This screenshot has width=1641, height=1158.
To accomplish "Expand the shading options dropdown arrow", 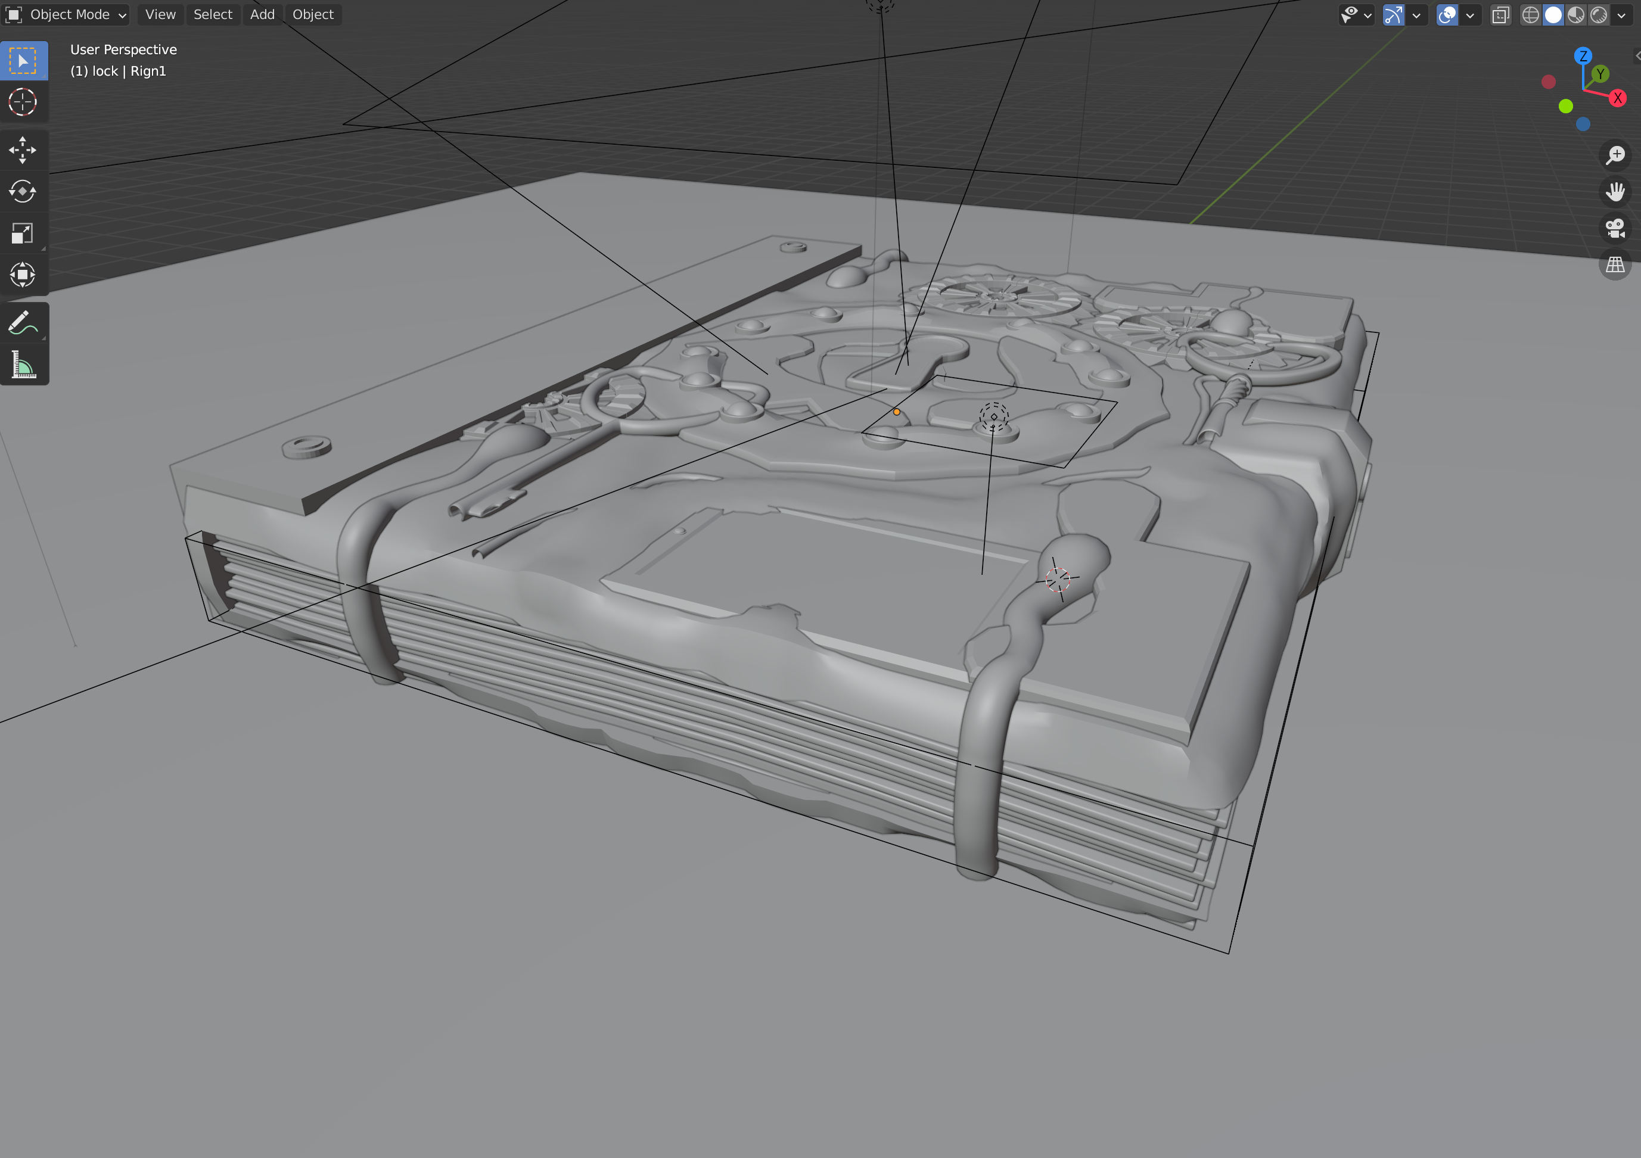I will click(1622, 15).
